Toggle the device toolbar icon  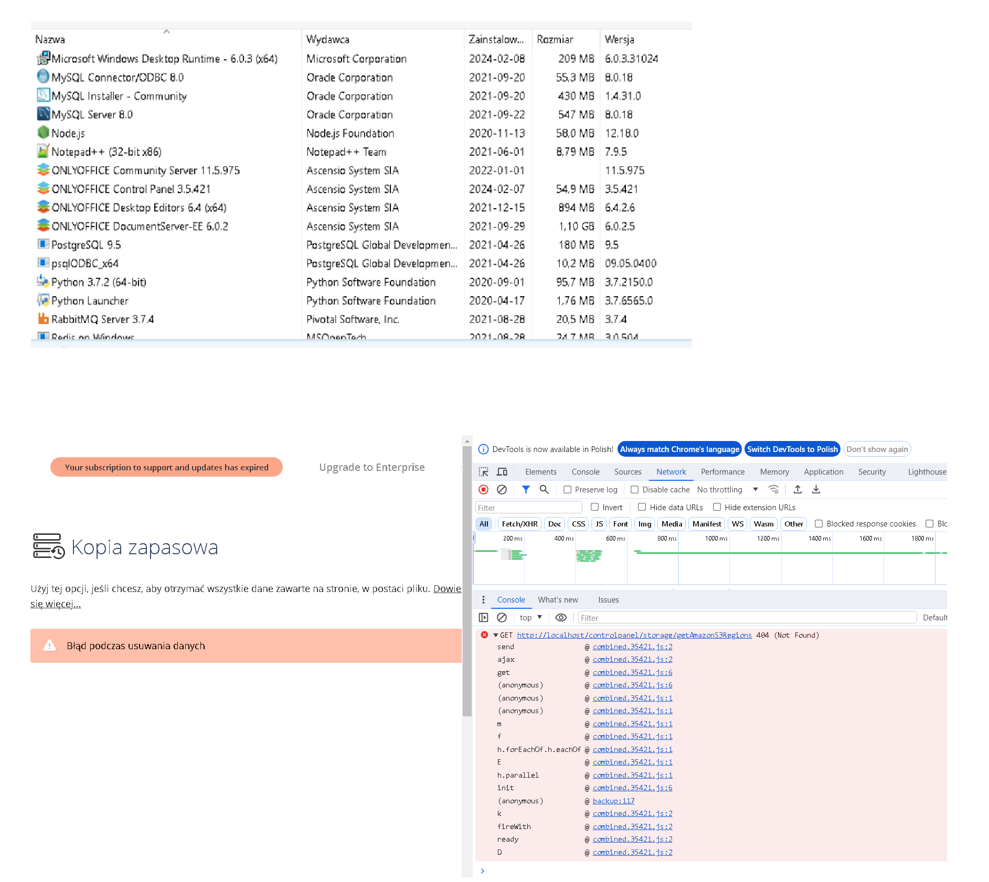click(x=502, y=472)
